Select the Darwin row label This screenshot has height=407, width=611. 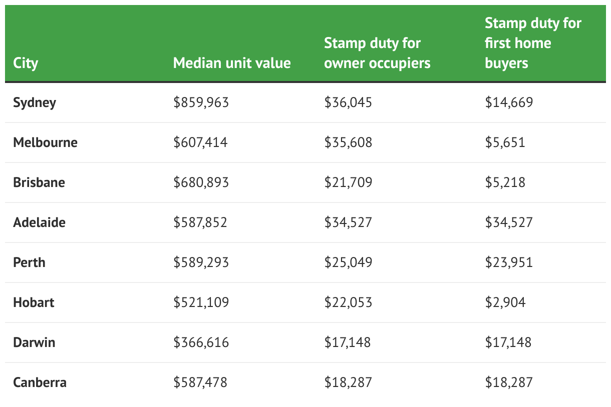coord(34,342)
